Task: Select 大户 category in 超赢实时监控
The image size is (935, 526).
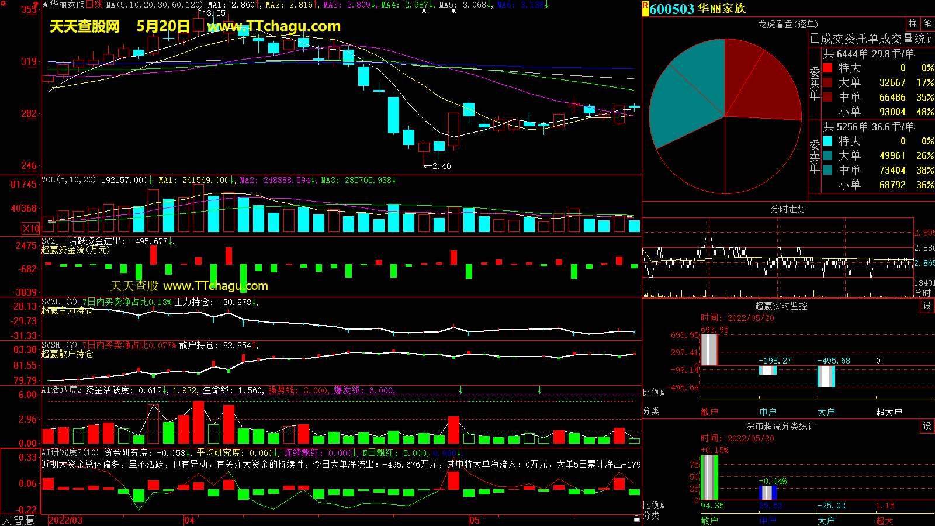Action: point(826,412)
